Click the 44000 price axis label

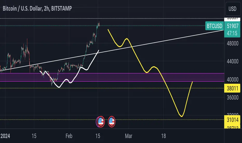click(232, 62)
